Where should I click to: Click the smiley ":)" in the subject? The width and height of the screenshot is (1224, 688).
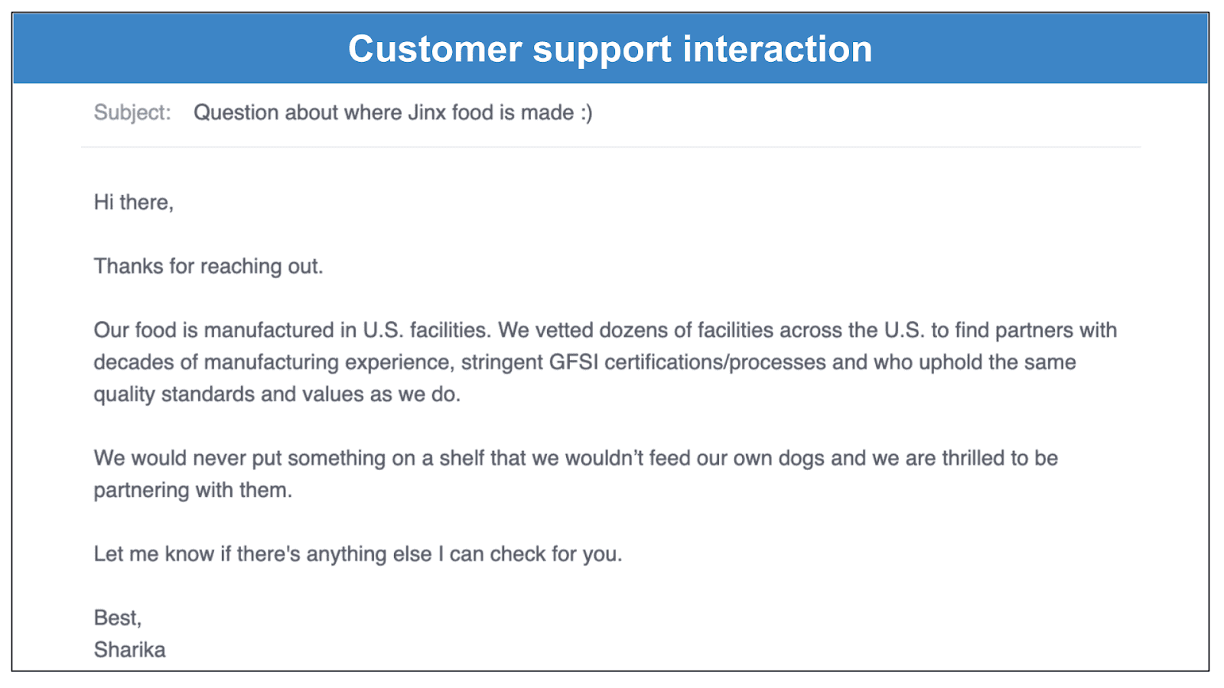click(x=586, y=113)
